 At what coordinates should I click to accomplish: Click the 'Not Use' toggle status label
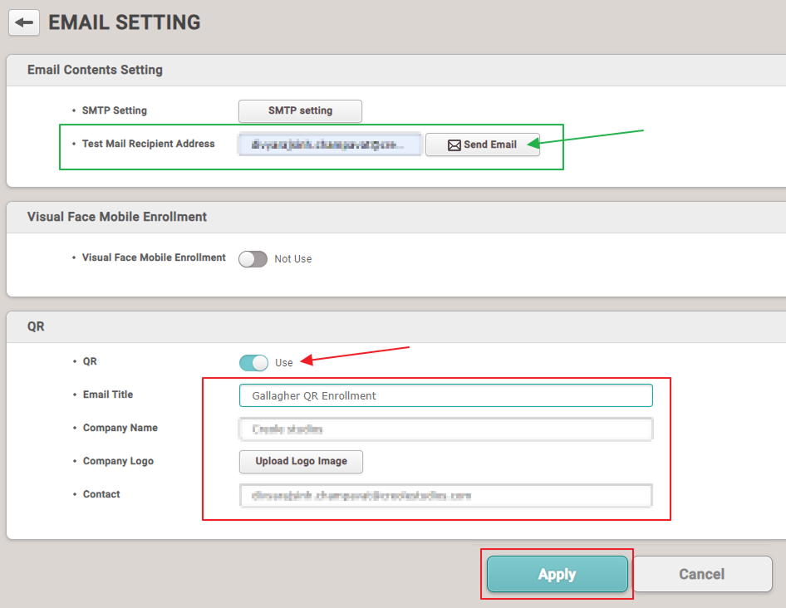(x=292, y=259)
